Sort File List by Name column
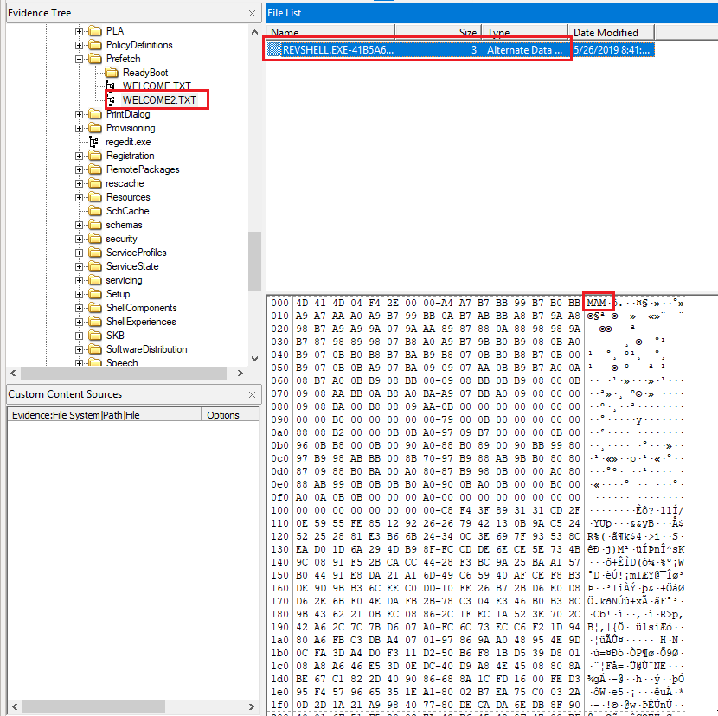This screenshot has height=716, width=718. point(330,32)
